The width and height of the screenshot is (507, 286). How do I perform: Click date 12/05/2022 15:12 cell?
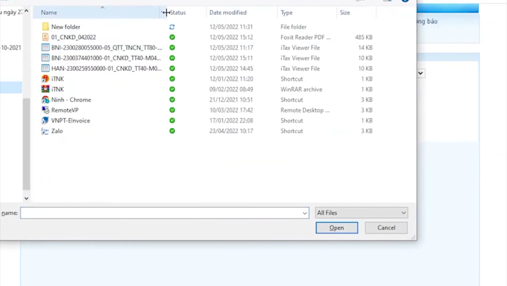click(x=231, y=37)
